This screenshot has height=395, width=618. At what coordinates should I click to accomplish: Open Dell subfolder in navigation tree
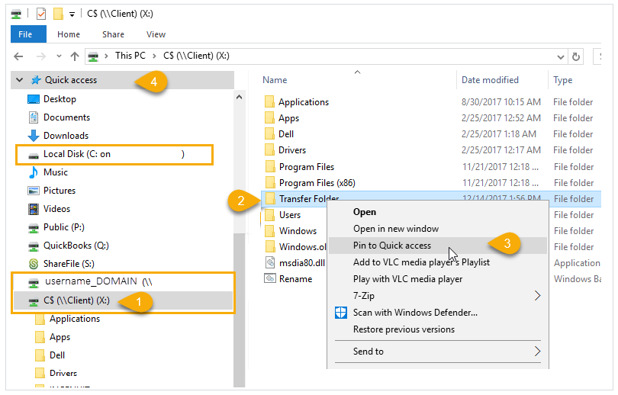point(57,355)
